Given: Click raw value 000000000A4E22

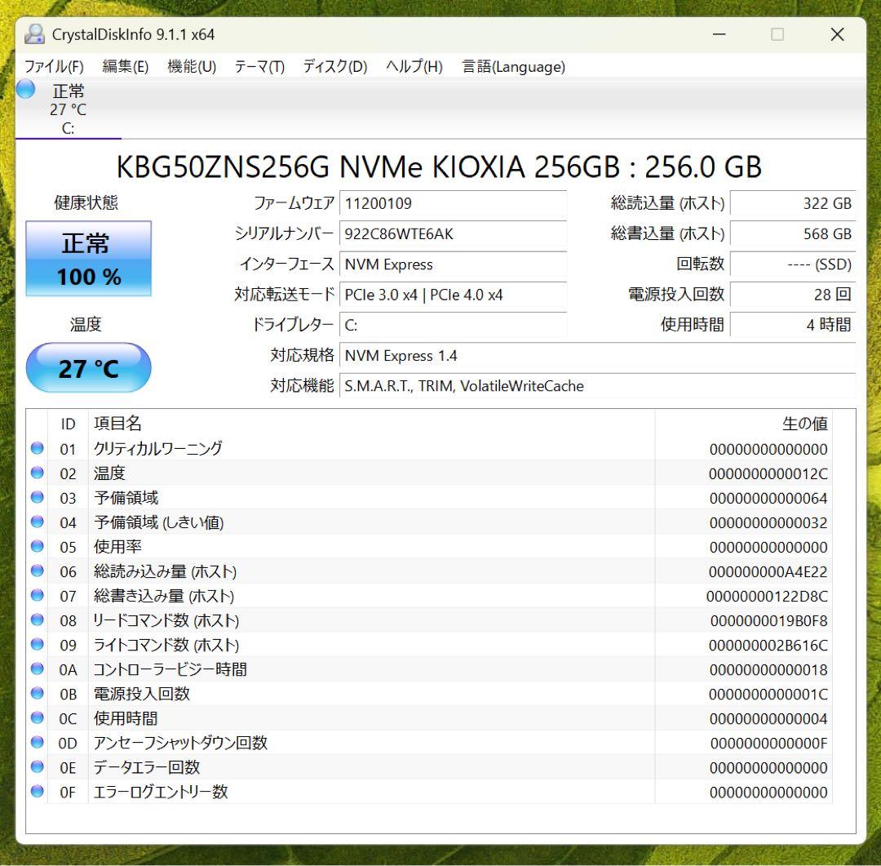Looking at the screenshot, I should 768,572.
